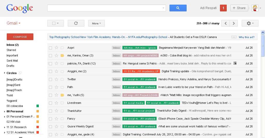Check the Path email checkbox
This screenshot has height=138, width=265.
[x=50, y=87]
